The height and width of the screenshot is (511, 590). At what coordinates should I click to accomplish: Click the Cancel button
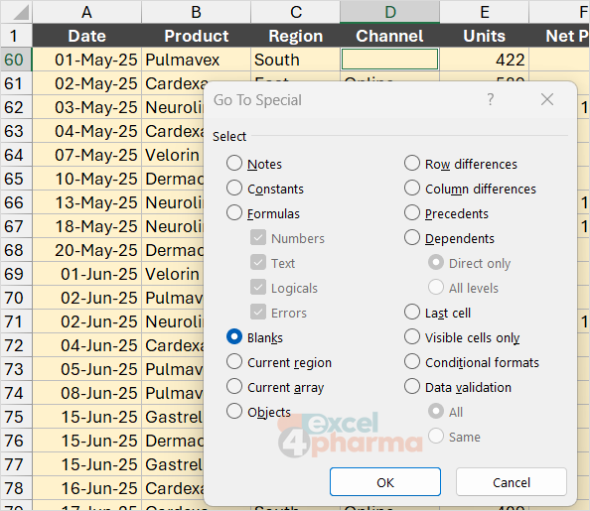tap(512, 482)
